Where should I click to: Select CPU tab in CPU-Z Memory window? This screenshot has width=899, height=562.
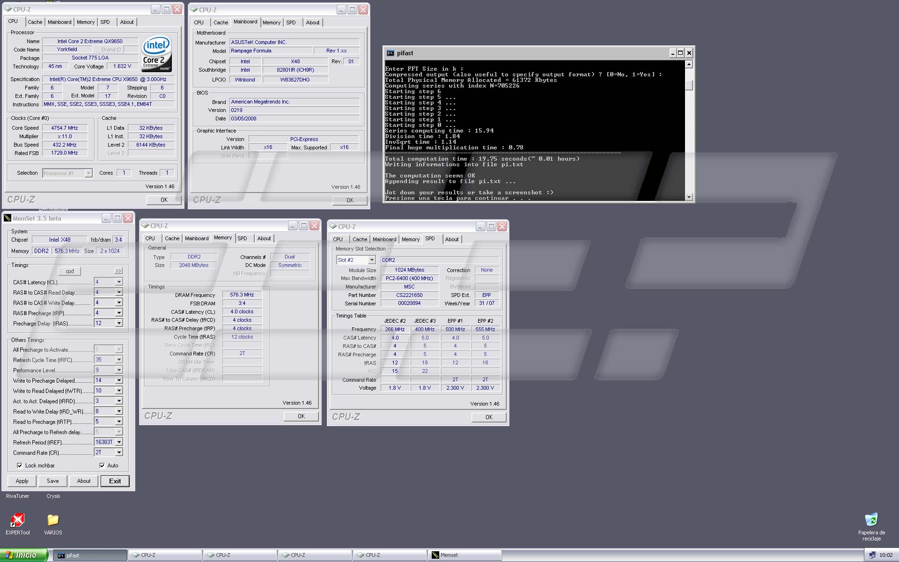[x=150, y=238]
